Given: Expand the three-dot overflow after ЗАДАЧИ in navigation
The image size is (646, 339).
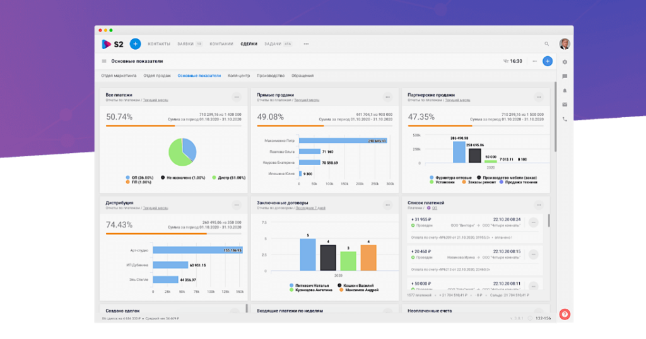Looking at the screenshot, I should click(x=306, y=44).
